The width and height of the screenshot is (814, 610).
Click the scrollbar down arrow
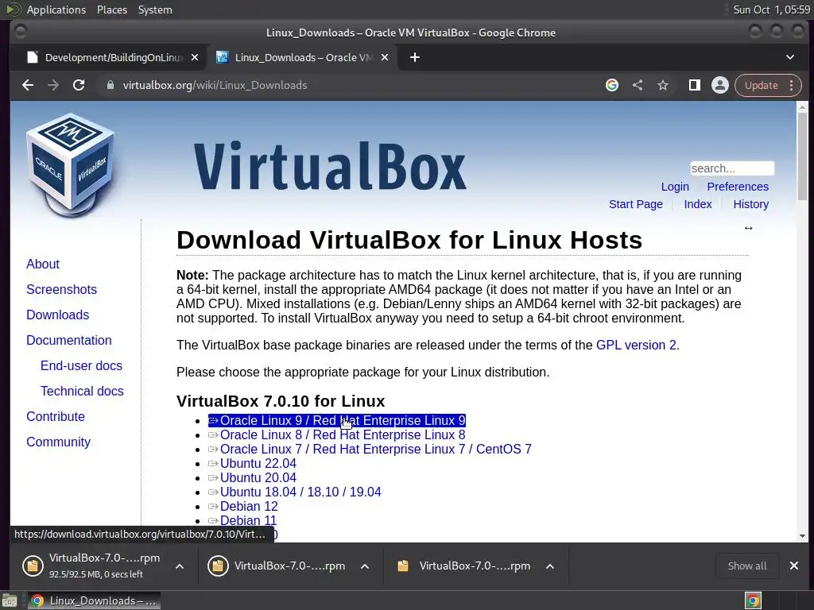click(x=802, y=536)
